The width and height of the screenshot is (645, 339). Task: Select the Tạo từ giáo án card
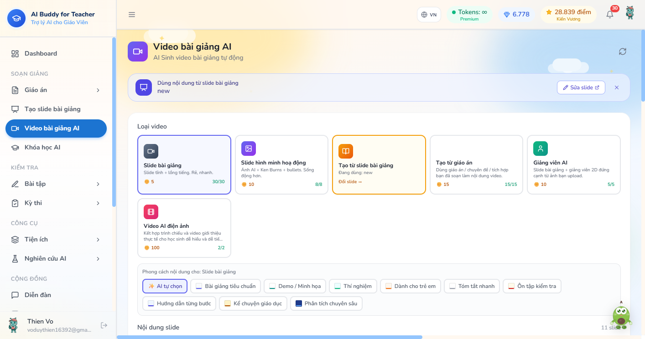476,164
